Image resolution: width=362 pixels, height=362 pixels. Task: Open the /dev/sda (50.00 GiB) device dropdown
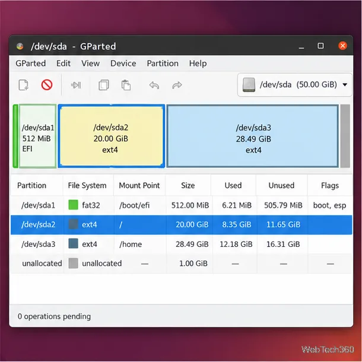tap(295, 85)
